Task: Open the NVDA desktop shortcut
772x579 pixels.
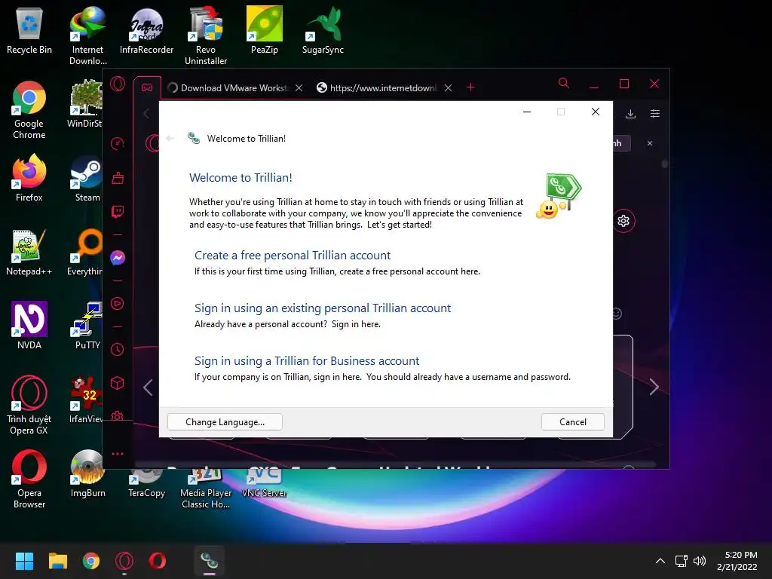Action: [x=29, y=326]
